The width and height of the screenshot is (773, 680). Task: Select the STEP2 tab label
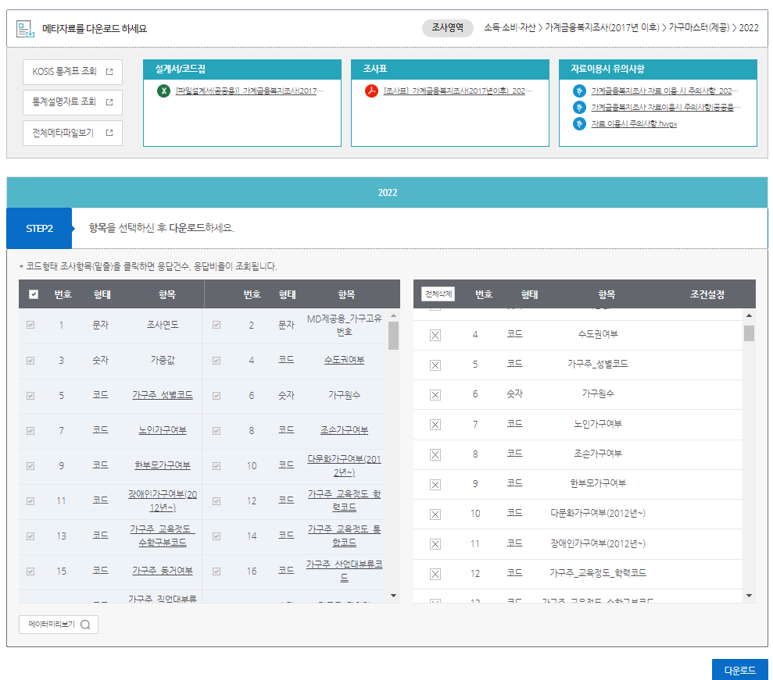coord(39,229)
